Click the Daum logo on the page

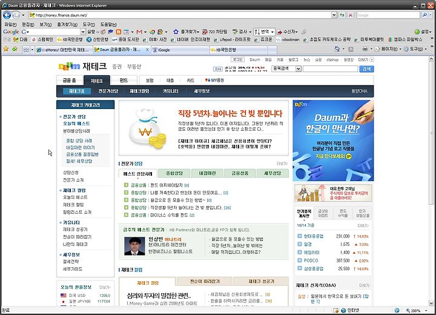(x=69, y=66)
